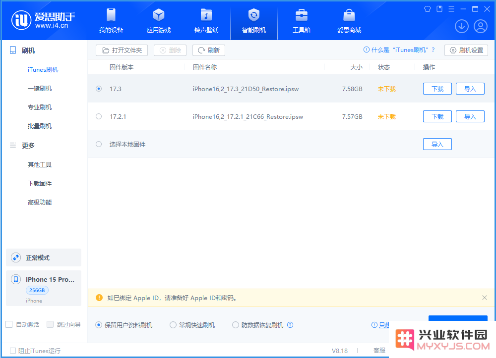This screenshot has height=358, width=496.
Task: Select firmware 17.3 radio button
Action: (x=99, y=89)
